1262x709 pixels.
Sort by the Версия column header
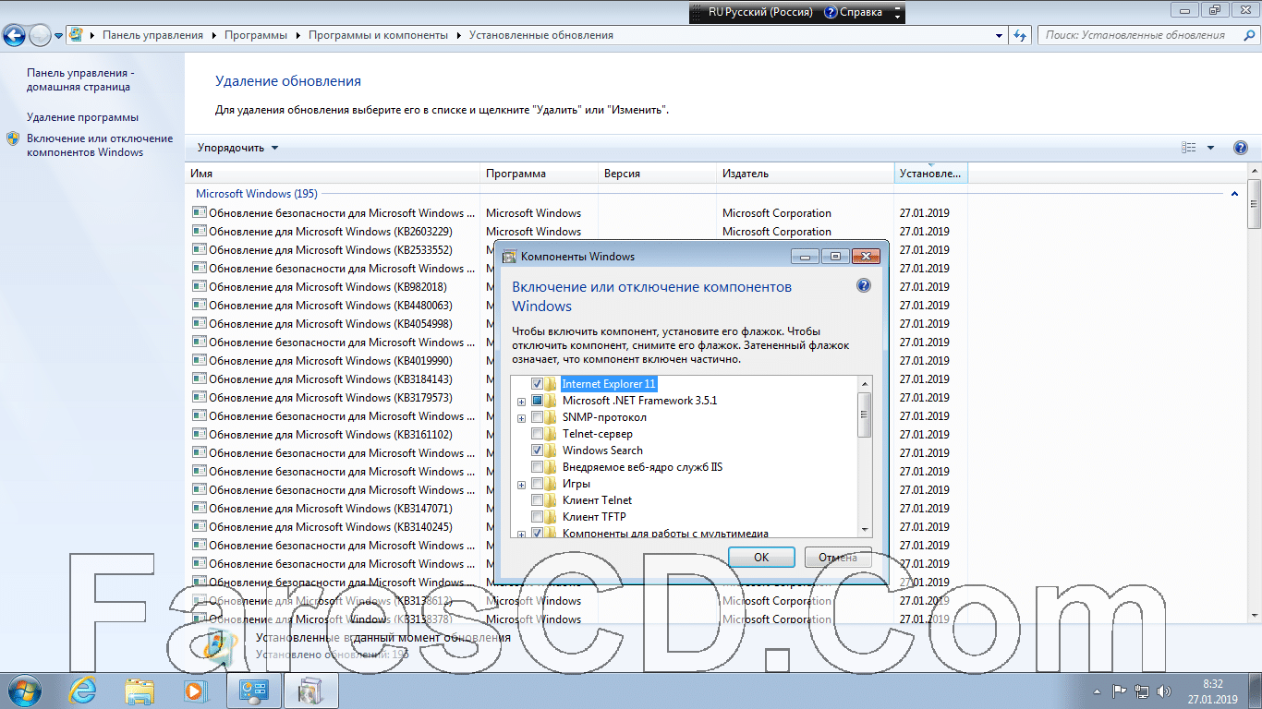pyautogui.click(x=659, y=174)
